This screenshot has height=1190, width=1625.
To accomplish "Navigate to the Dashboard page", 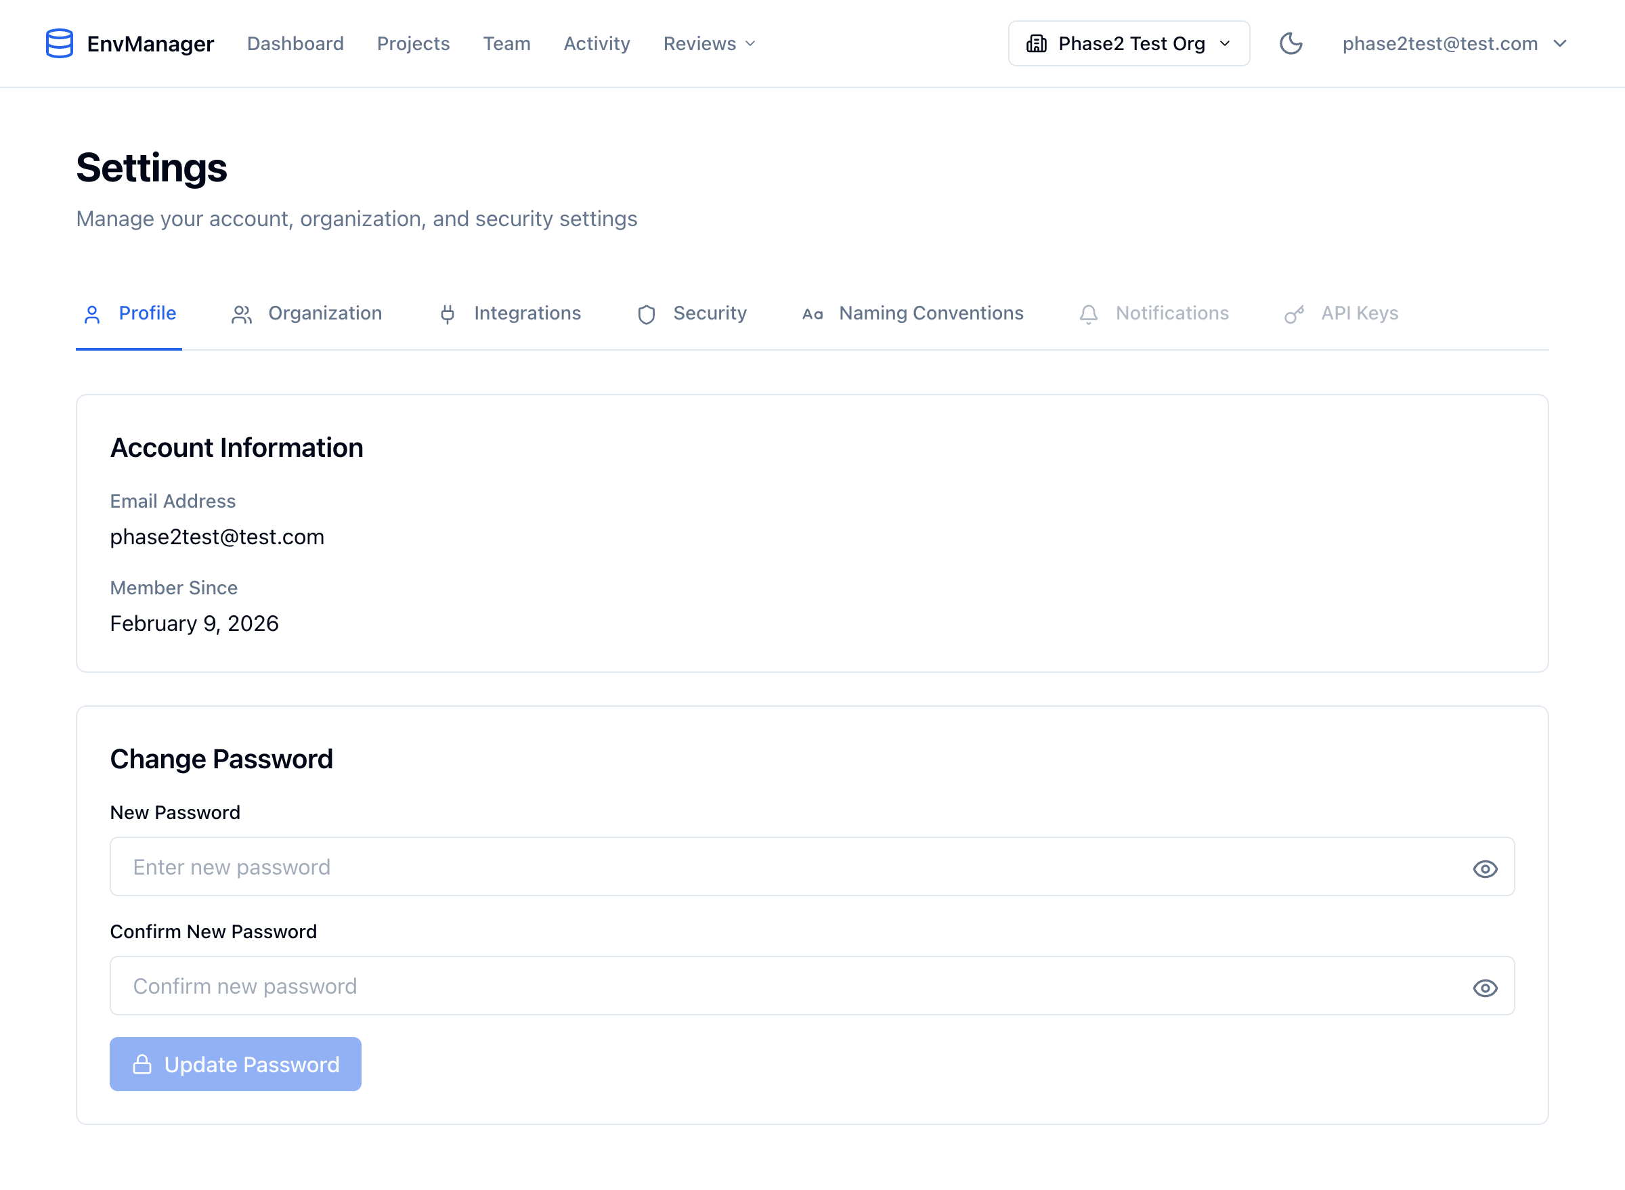I will click(295, 44).
